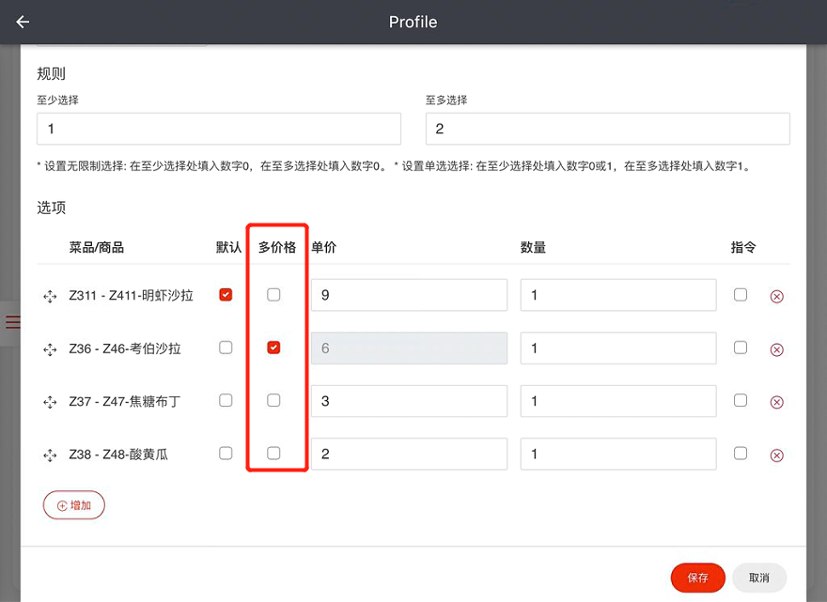The width and height of the screenshot is (827, 602).
Task: Disable multi-price checkbox for Z36 考伯沙拉
Action: tap(273, 347)
